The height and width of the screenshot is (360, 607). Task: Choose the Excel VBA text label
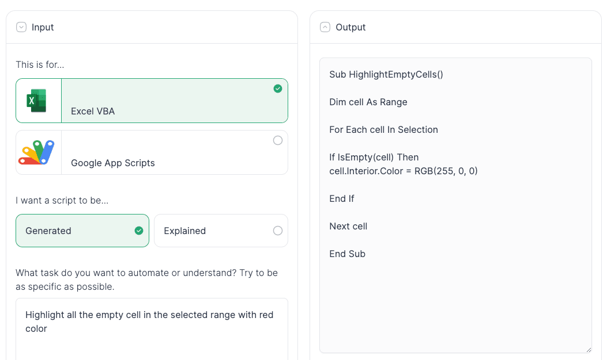tap(93, 111)
